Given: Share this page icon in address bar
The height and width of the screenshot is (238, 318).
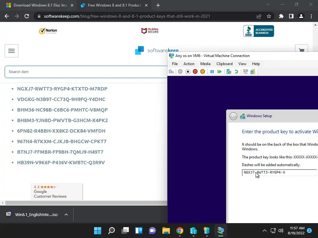Looking at the screenshot, I should click(259, 16).
